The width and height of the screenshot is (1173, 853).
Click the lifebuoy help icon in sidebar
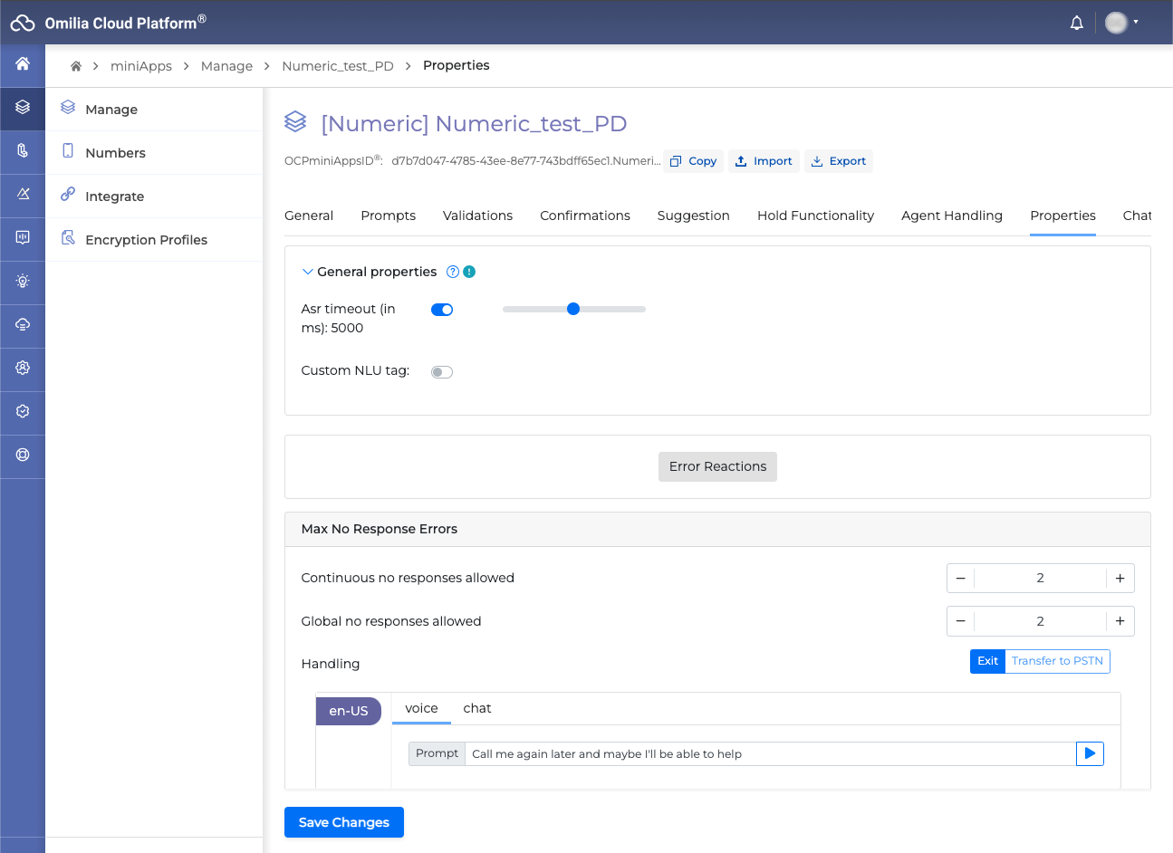(23, 455)
